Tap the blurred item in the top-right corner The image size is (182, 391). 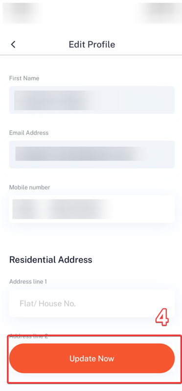tap(159, 12)
